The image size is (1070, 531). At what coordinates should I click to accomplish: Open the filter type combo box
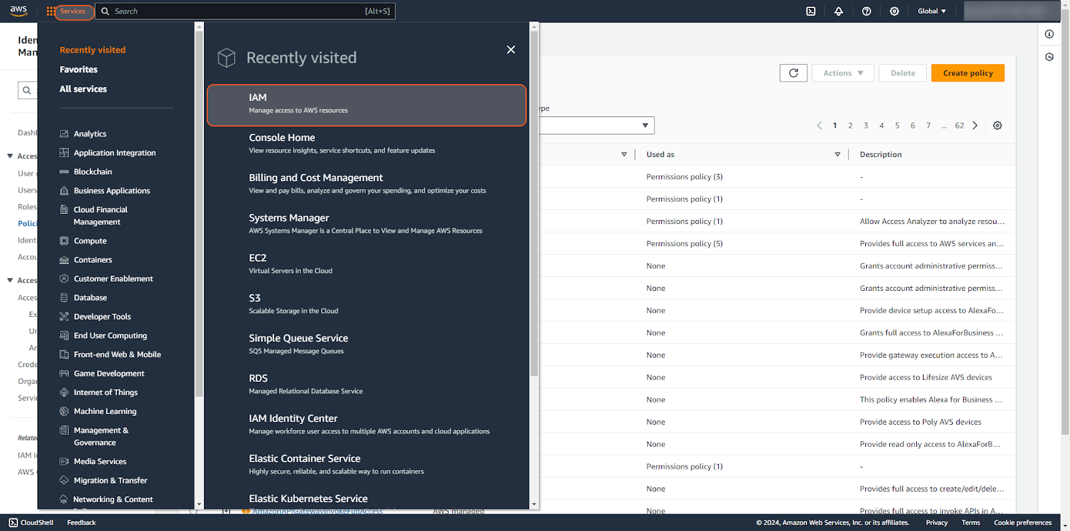pos(597,126)
